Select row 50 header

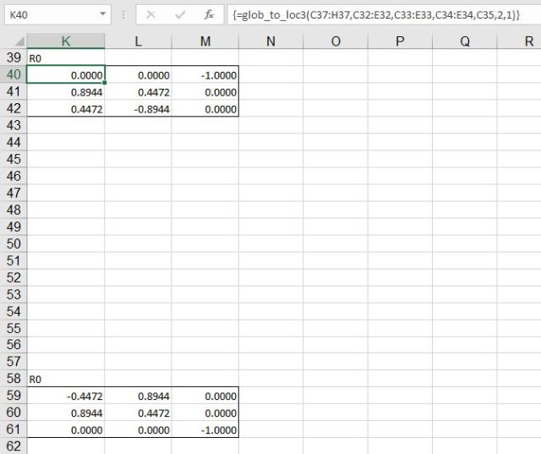pyautogui.click(x=13, y=243)
